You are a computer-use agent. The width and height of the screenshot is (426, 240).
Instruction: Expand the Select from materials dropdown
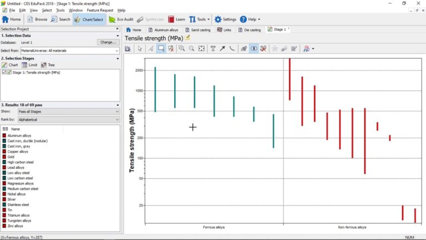[117, 51]
